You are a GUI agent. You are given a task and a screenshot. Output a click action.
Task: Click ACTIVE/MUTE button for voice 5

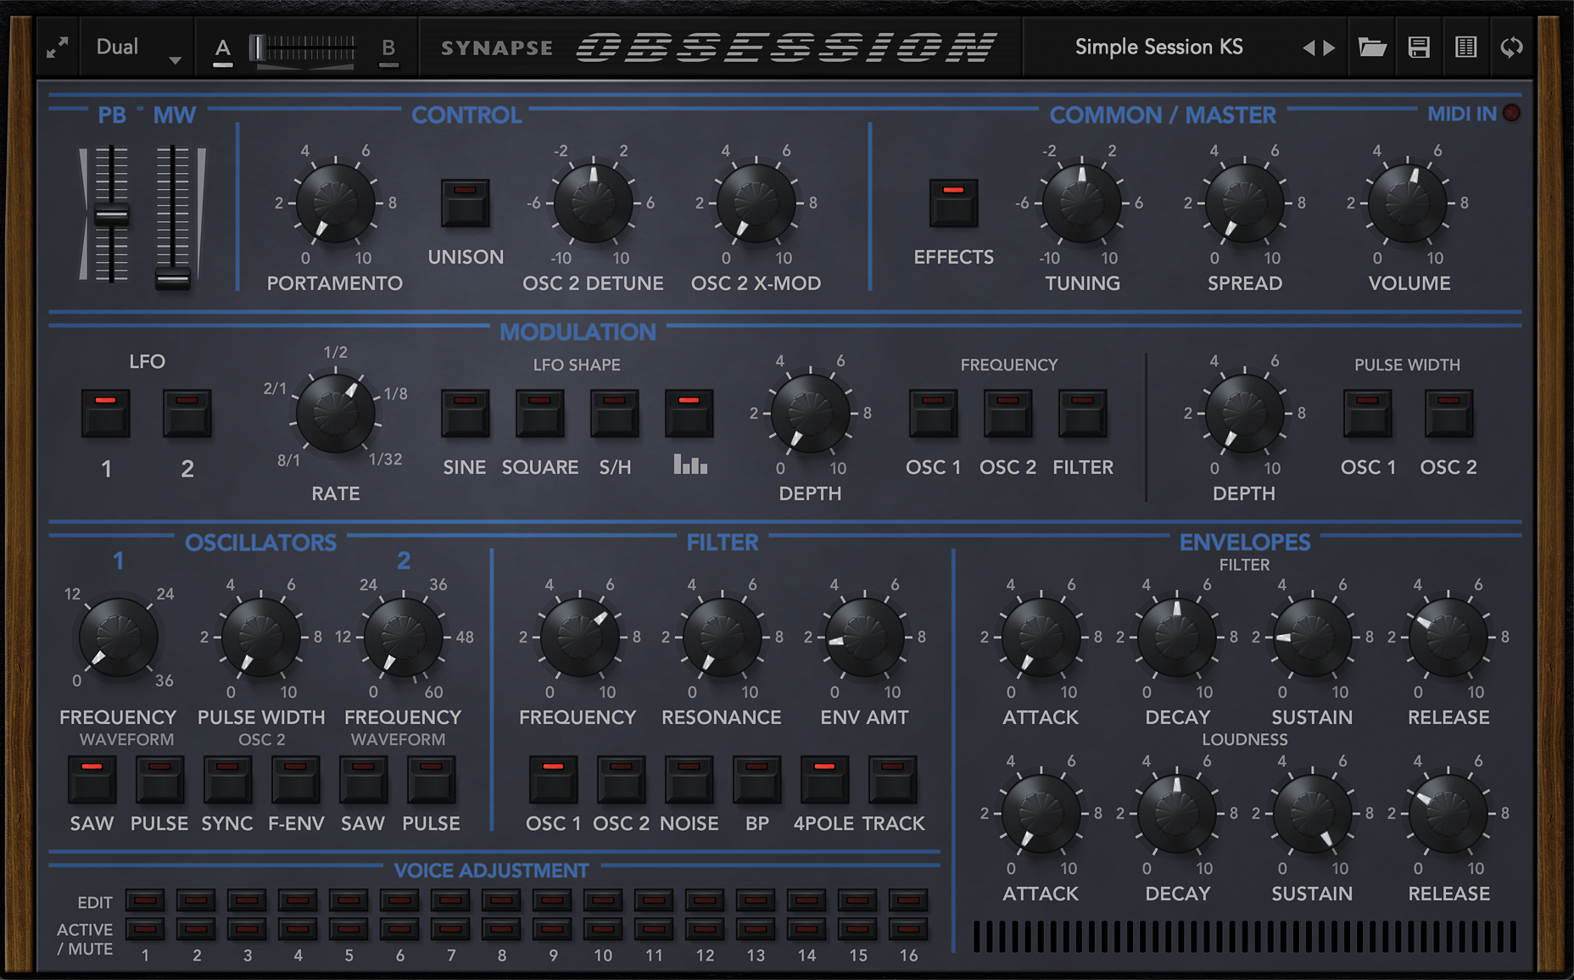pyautogui.click(x=349, y=929)
